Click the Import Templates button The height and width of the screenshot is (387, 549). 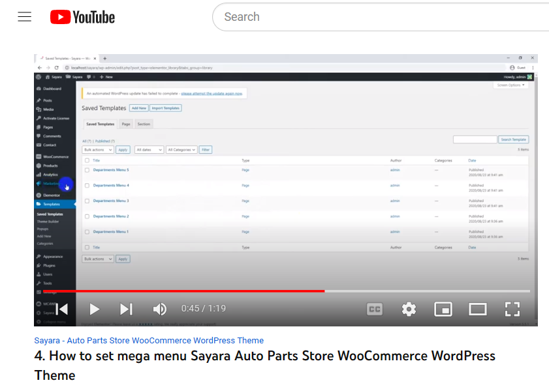tap(166, 108)
